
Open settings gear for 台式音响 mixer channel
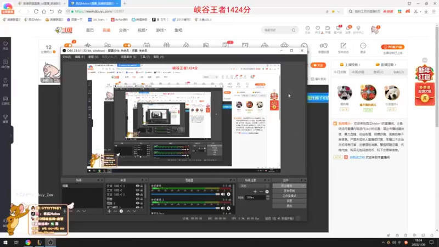(x=228, y=194)
